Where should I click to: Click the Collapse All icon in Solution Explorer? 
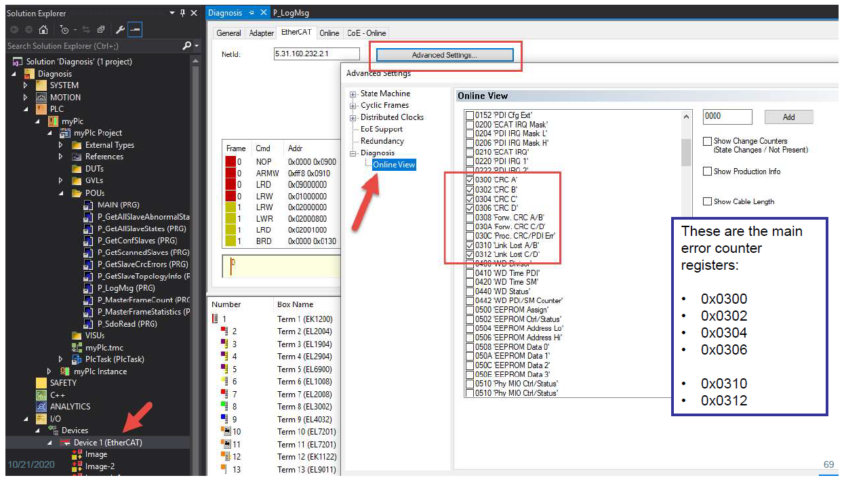(100, 30)
